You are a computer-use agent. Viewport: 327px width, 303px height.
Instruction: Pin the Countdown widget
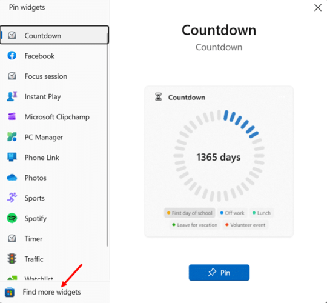pos(219,273)
